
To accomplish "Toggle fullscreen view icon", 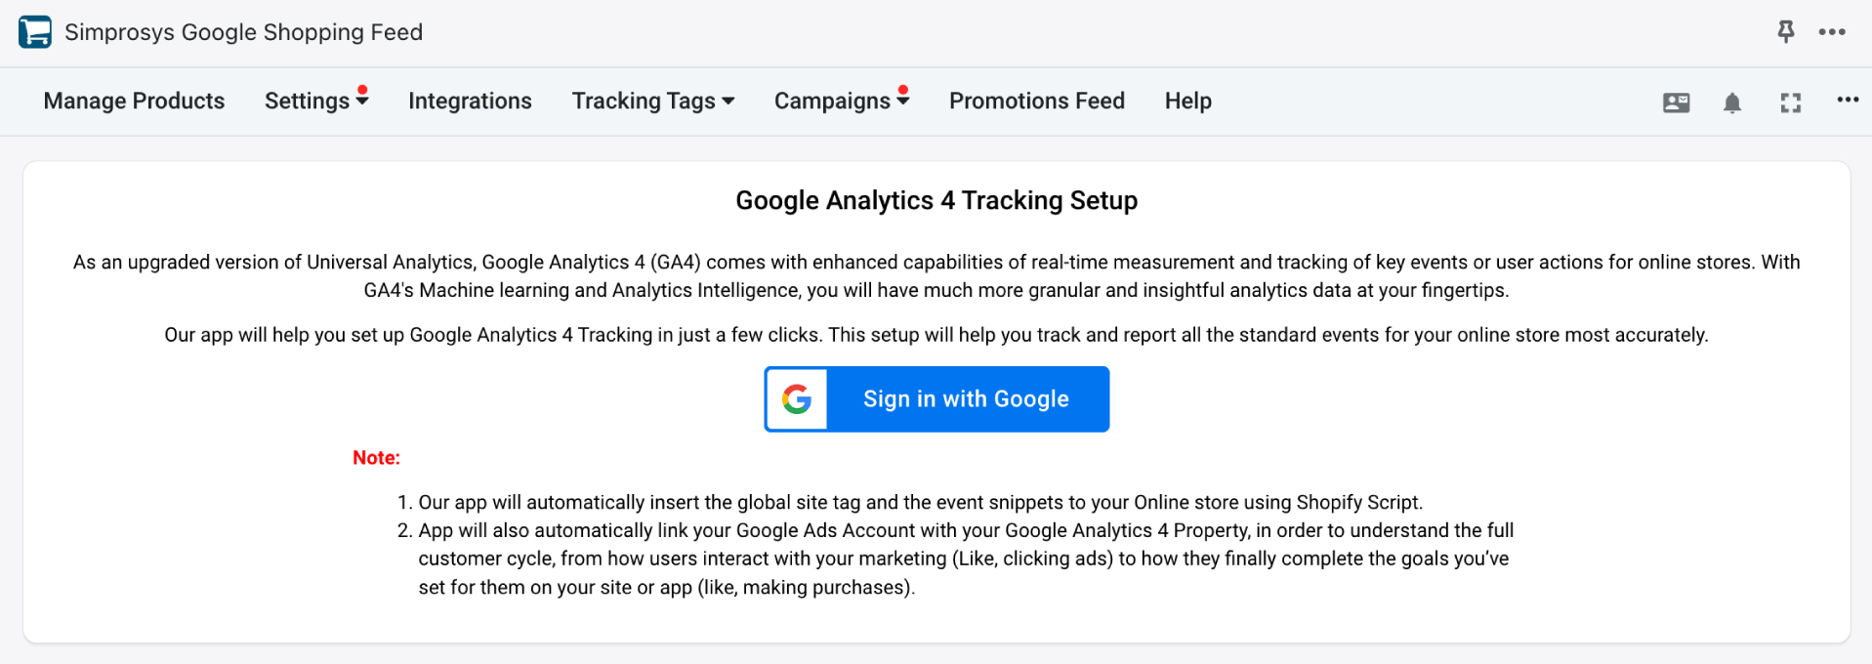I will coord(1790,103).
